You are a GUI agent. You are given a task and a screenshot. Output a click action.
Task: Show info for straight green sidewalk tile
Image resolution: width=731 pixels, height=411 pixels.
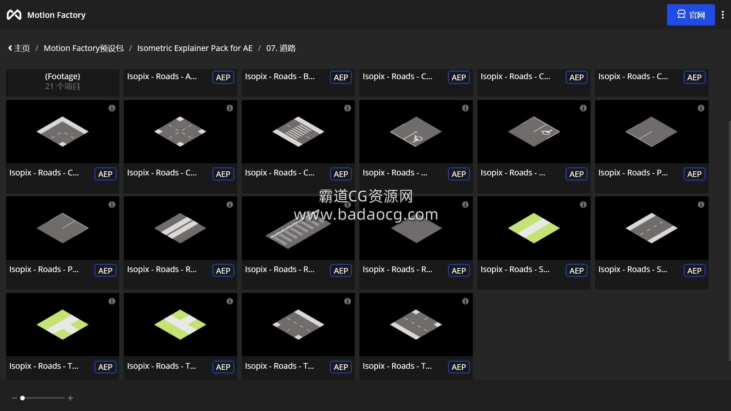583,205
